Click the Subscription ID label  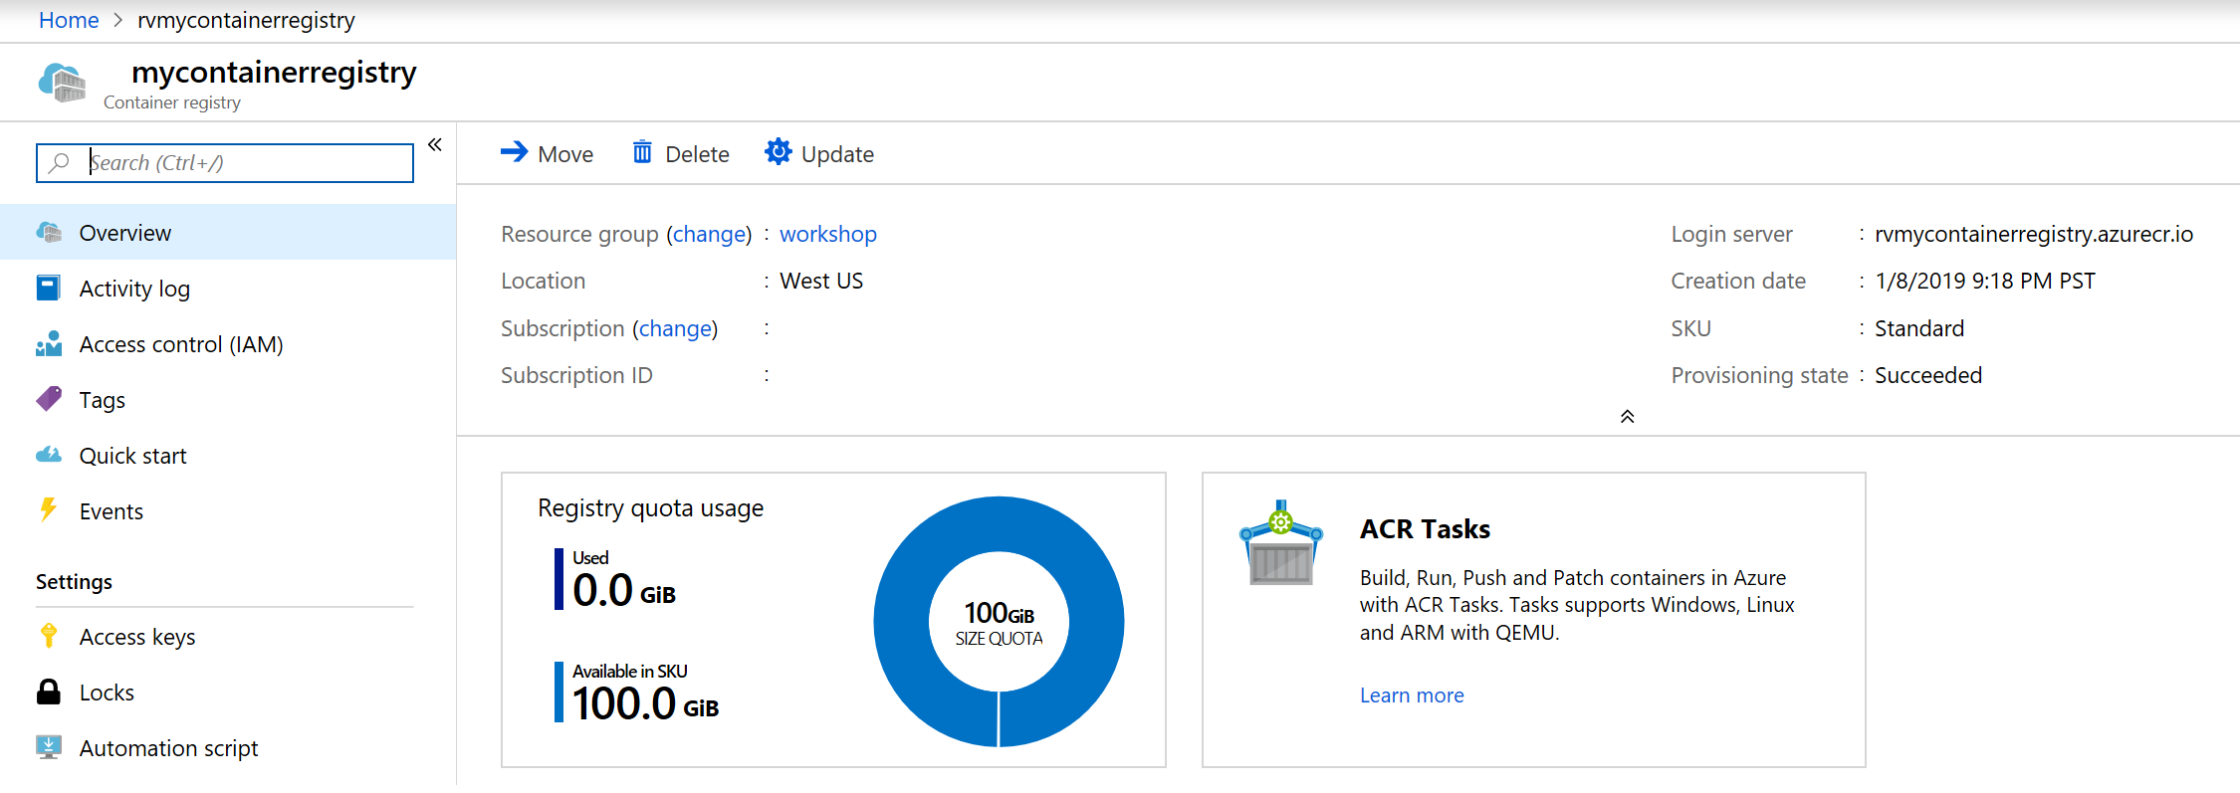pyautogui.click(x=576, y=375)
